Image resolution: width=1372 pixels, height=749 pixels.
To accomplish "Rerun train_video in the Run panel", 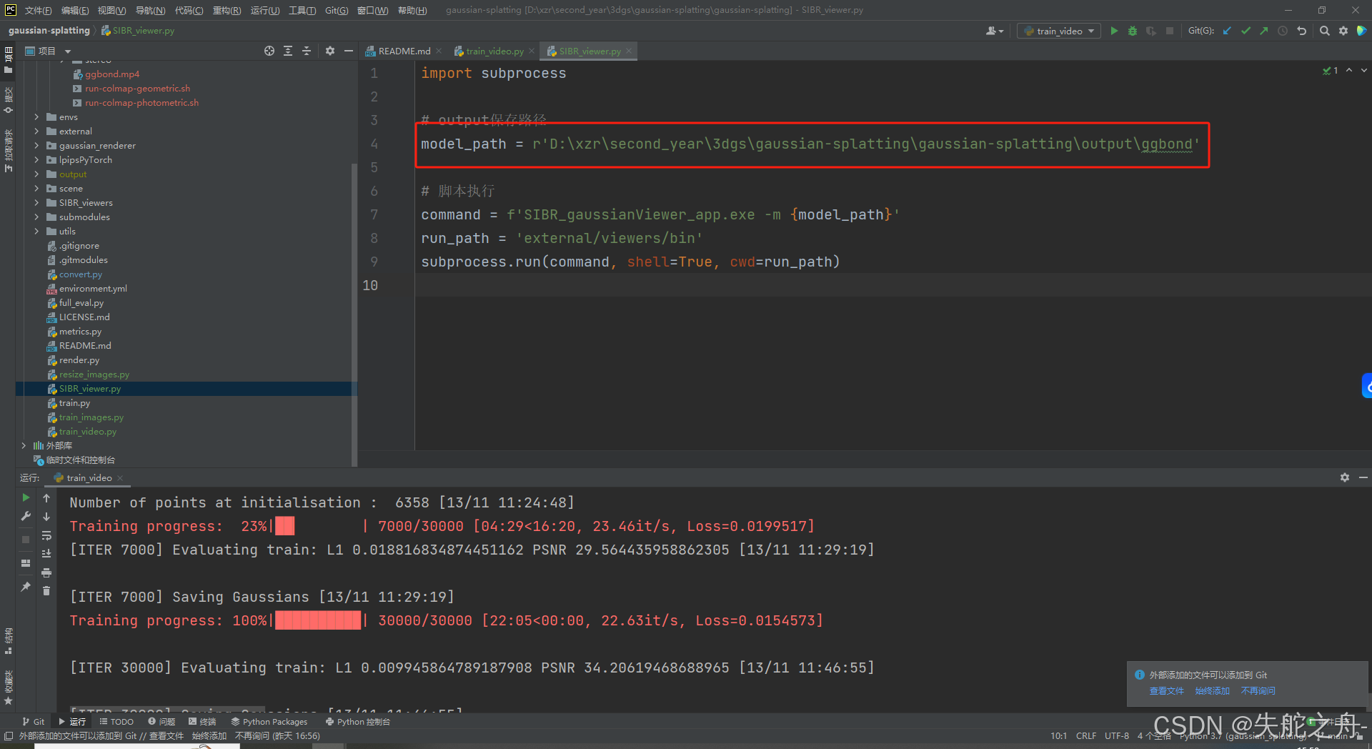I will [x=26, y=497].
